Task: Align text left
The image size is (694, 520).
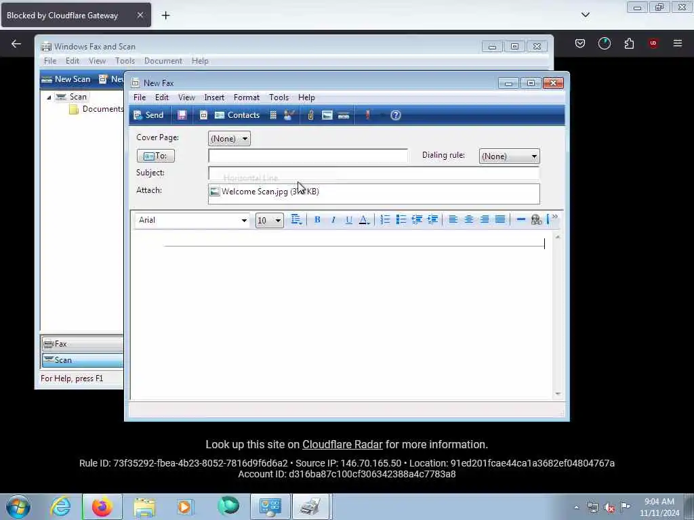Action: pyautogui.click(x=453, y=219)
